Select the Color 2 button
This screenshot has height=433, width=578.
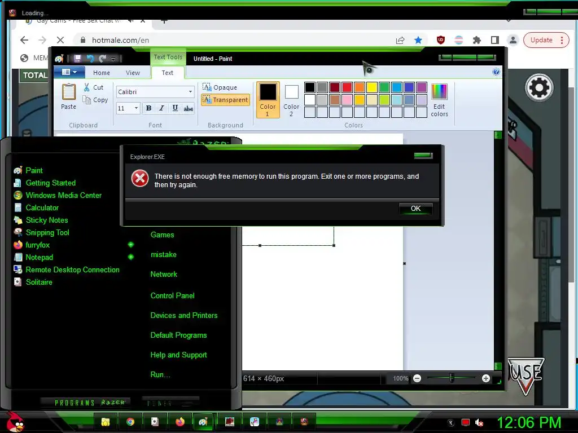(291, 99)
